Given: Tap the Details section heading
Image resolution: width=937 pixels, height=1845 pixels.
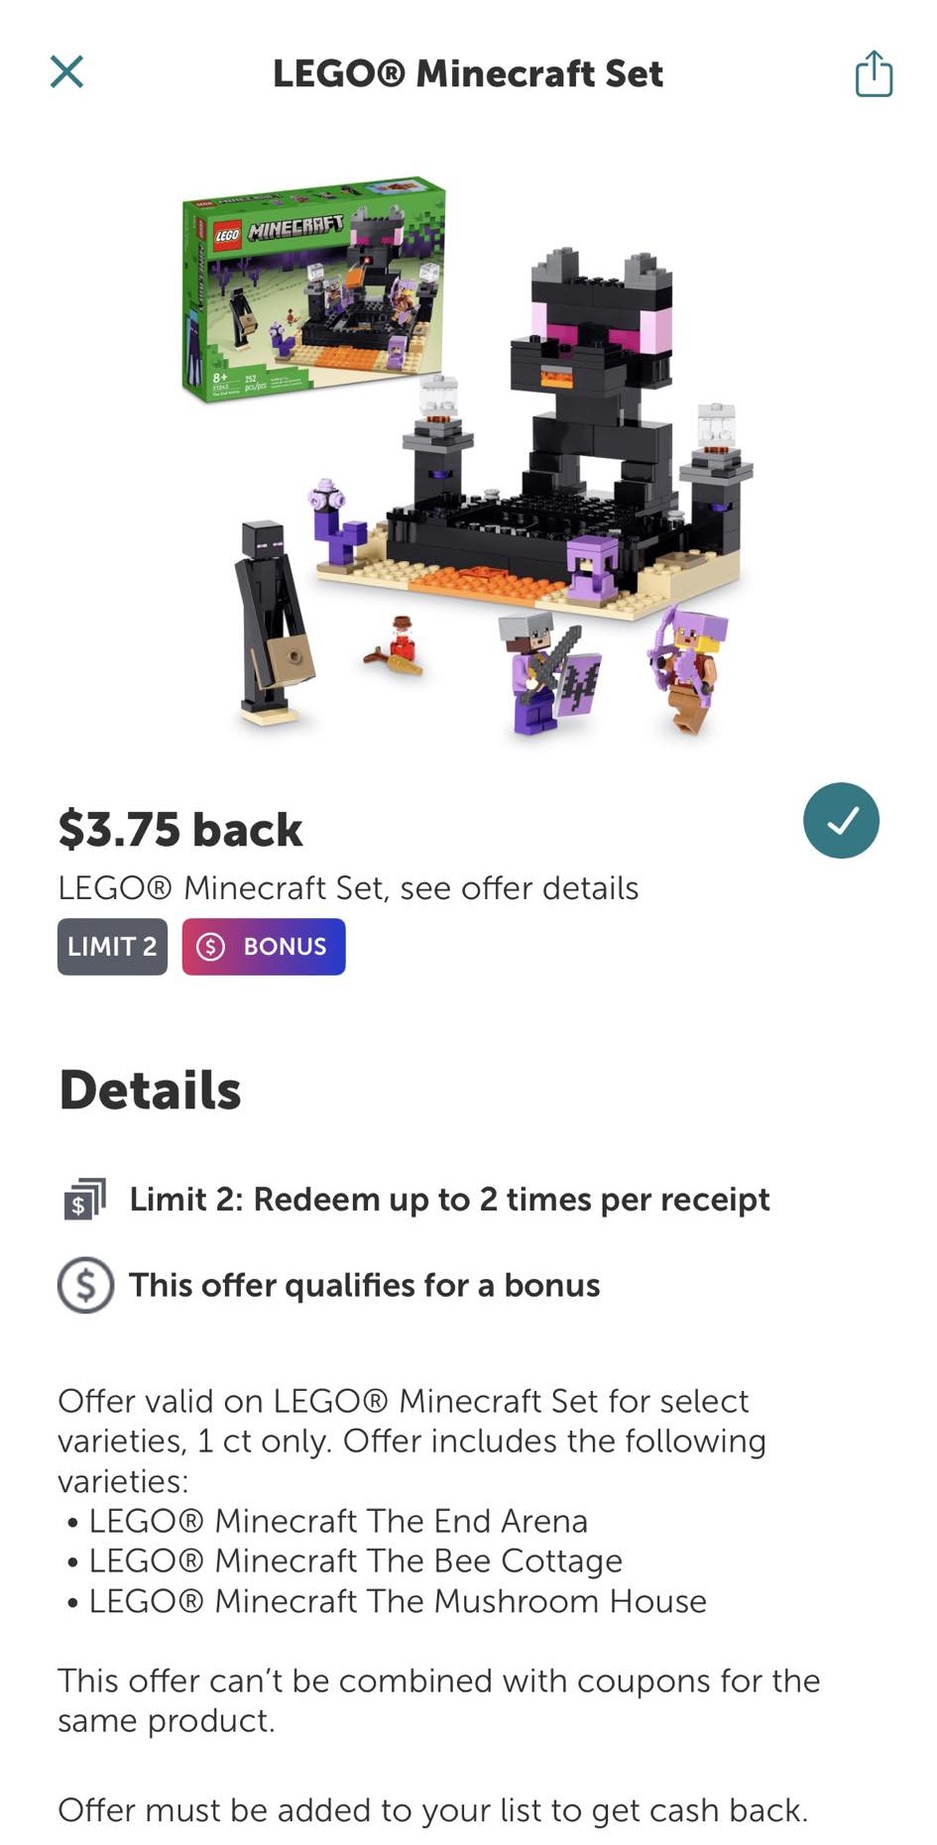Looking at the screenshot, I should (x=150, y=1091).
